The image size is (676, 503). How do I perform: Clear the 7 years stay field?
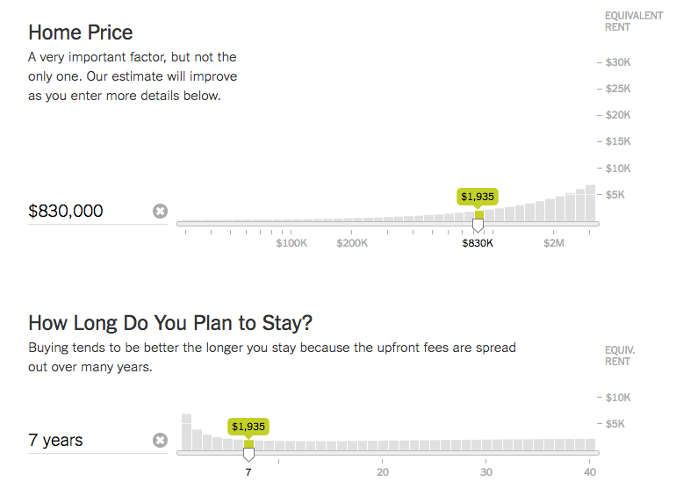160,440
